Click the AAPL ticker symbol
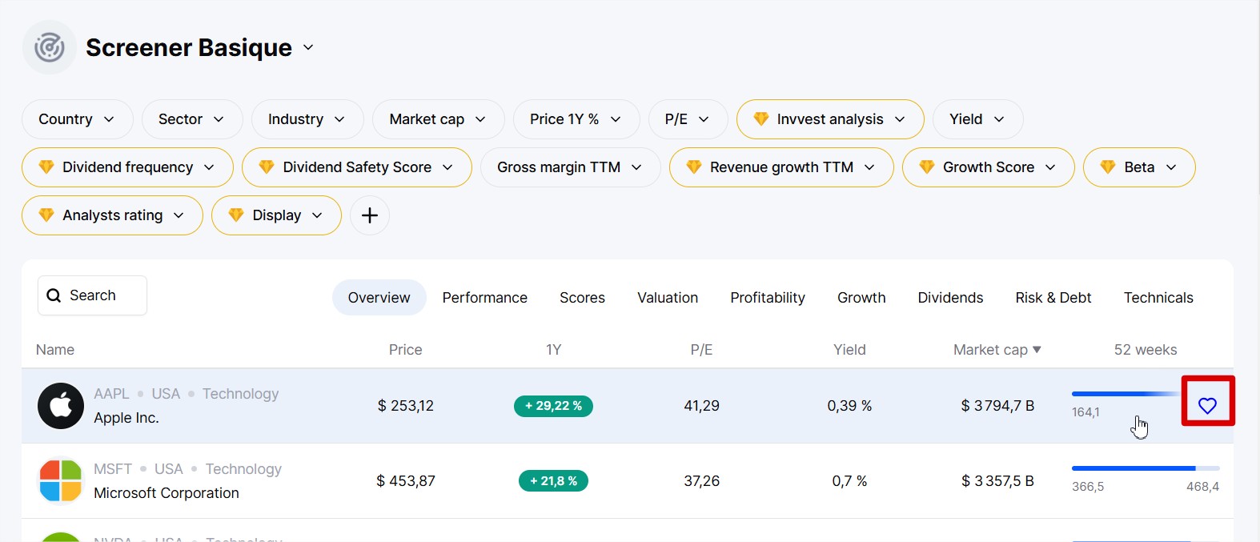Viewport: 1260px width, 542px height. click(x=111, y=394)
